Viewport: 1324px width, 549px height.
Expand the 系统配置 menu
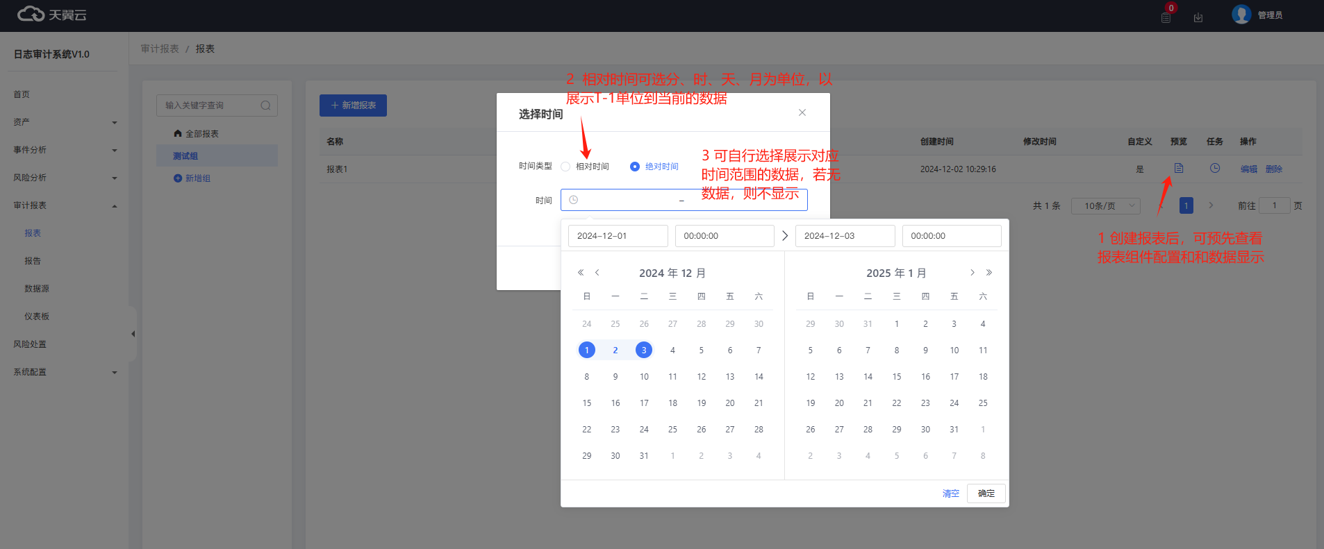point(64,372)
